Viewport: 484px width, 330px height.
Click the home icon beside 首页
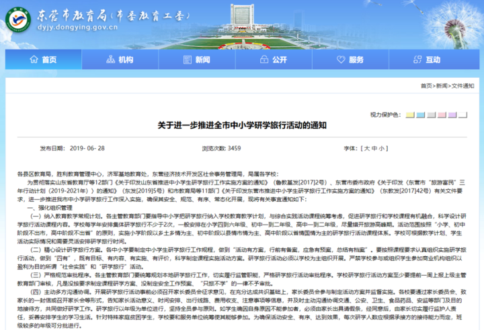pos(34,59)
